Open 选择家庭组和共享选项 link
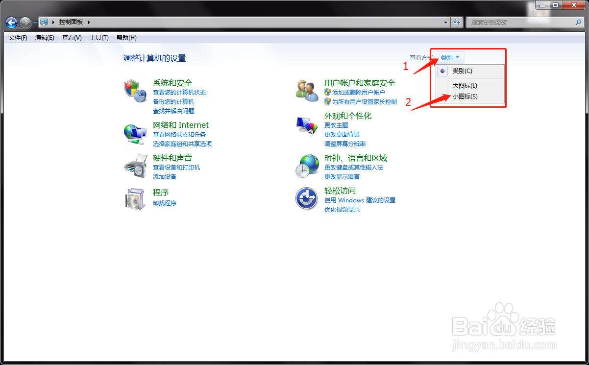 [182, 144]
